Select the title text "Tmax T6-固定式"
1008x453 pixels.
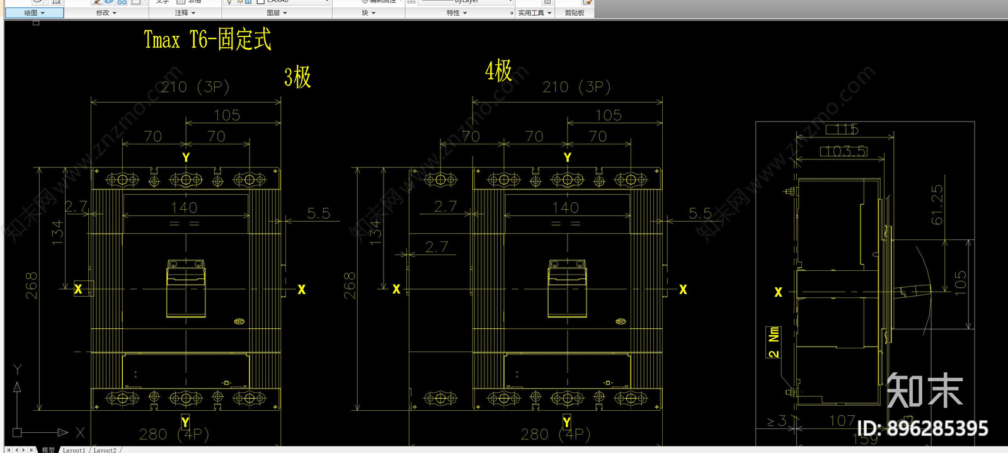point(207,39)
